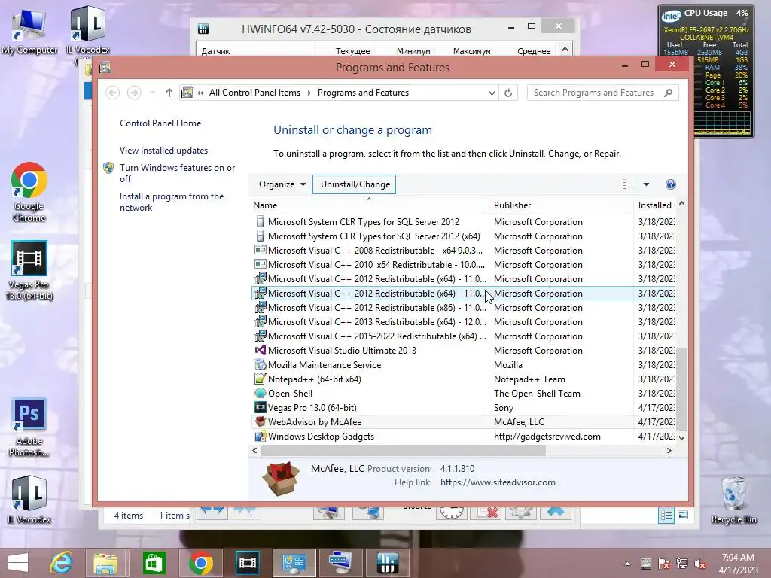Click the Uninstall/Change button

point(355,184)
